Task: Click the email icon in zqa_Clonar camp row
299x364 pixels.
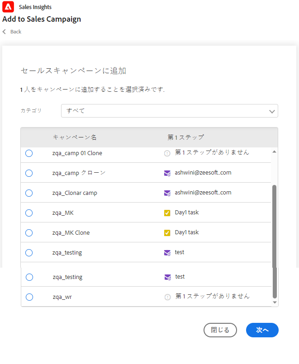Action: [167, 193]
